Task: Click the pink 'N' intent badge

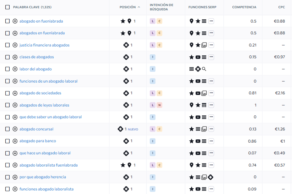Action: 159,105
